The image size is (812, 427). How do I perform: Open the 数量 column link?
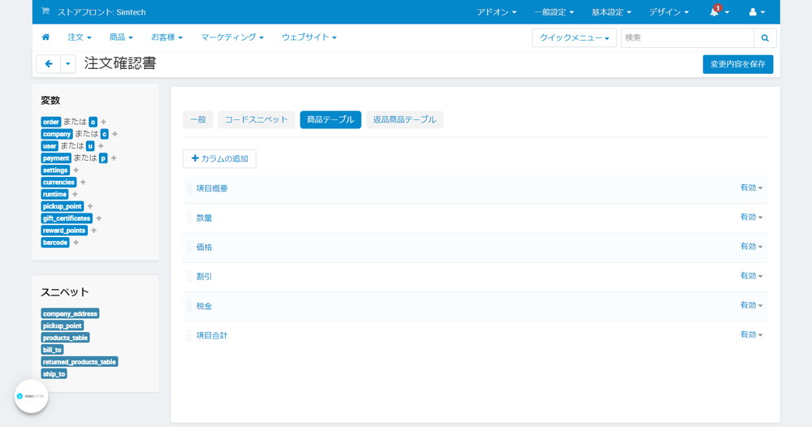coord(204,218)
